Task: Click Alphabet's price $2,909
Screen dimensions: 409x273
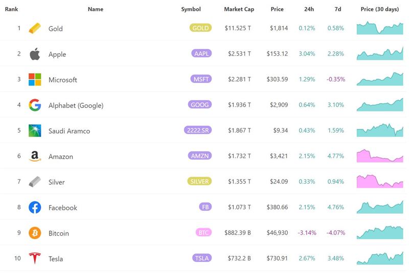Action: [x=279, y=105]
